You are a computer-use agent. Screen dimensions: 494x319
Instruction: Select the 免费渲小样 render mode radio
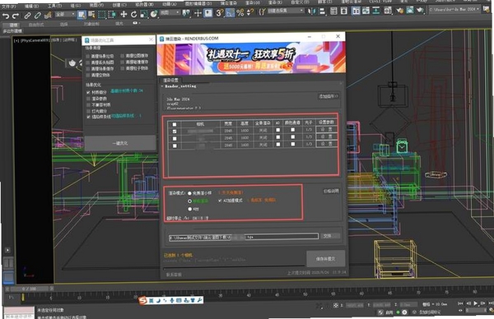tap(189, 193)
